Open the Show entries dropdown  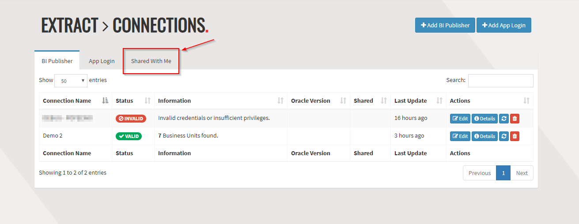71,81
